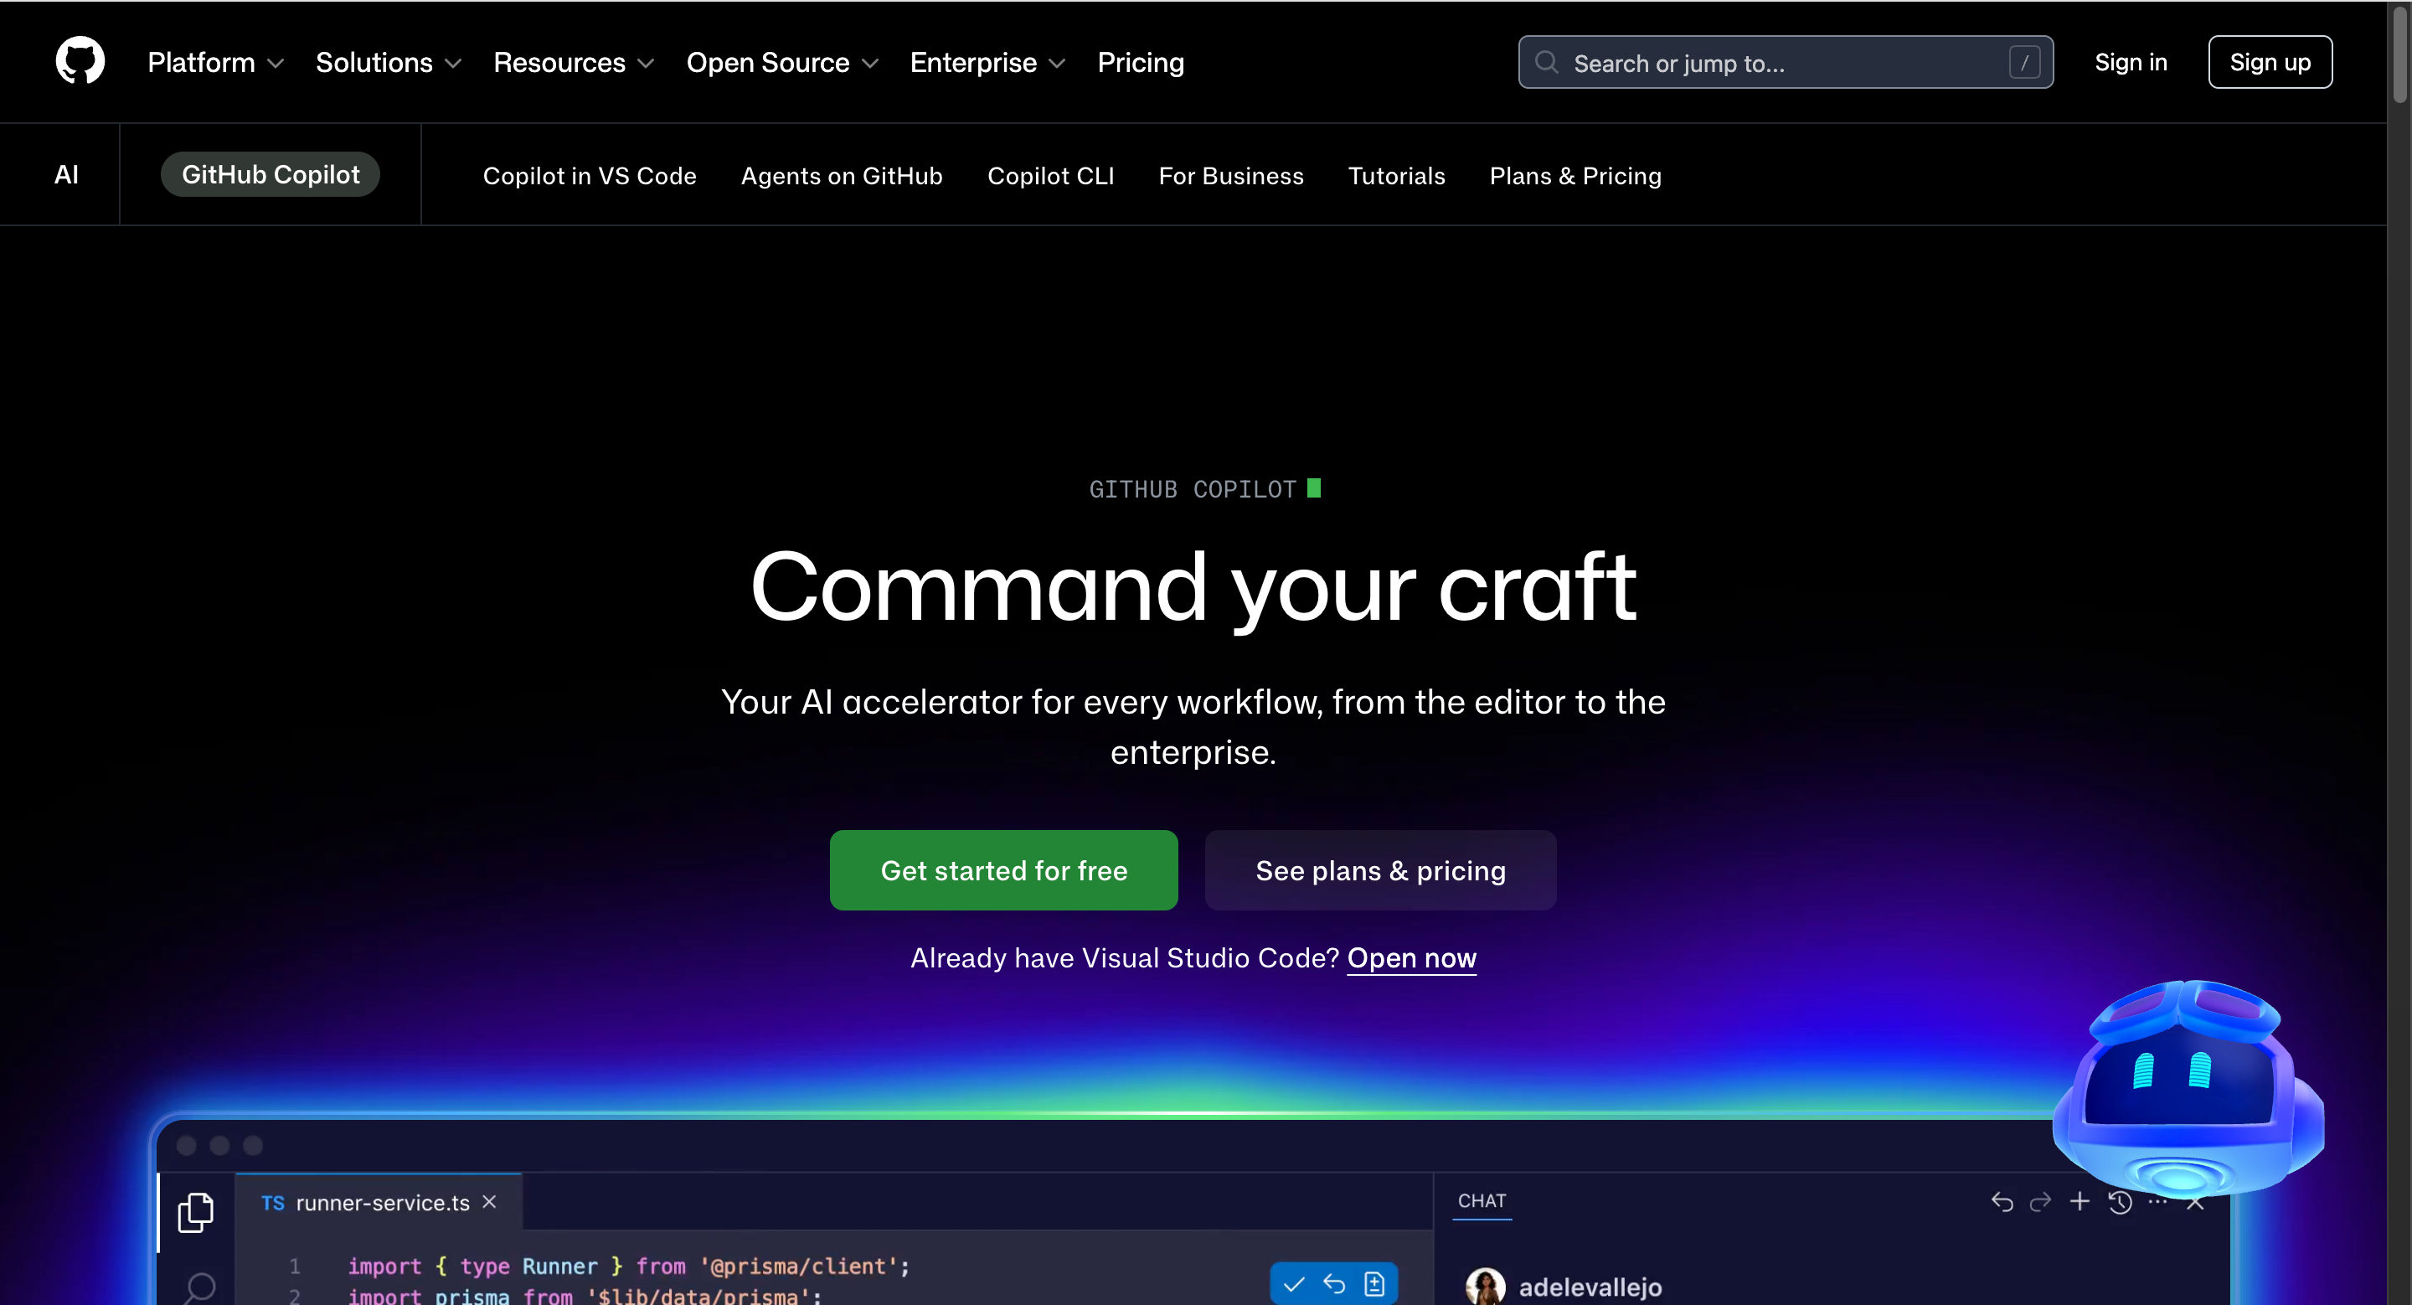Expand the Open Source menu chevron
This screenshot has height=1305, width=2412.
click(x=869, y=64)
